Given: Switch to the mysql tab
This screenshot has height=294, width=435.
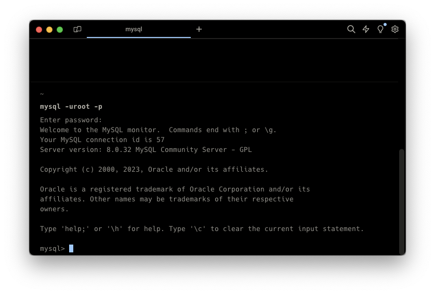Looking at the screenshot, I should coord(134,29).
